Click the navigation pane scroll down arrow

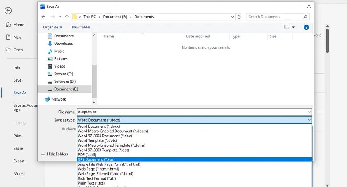pyautogui.click(x=94, y=102)
